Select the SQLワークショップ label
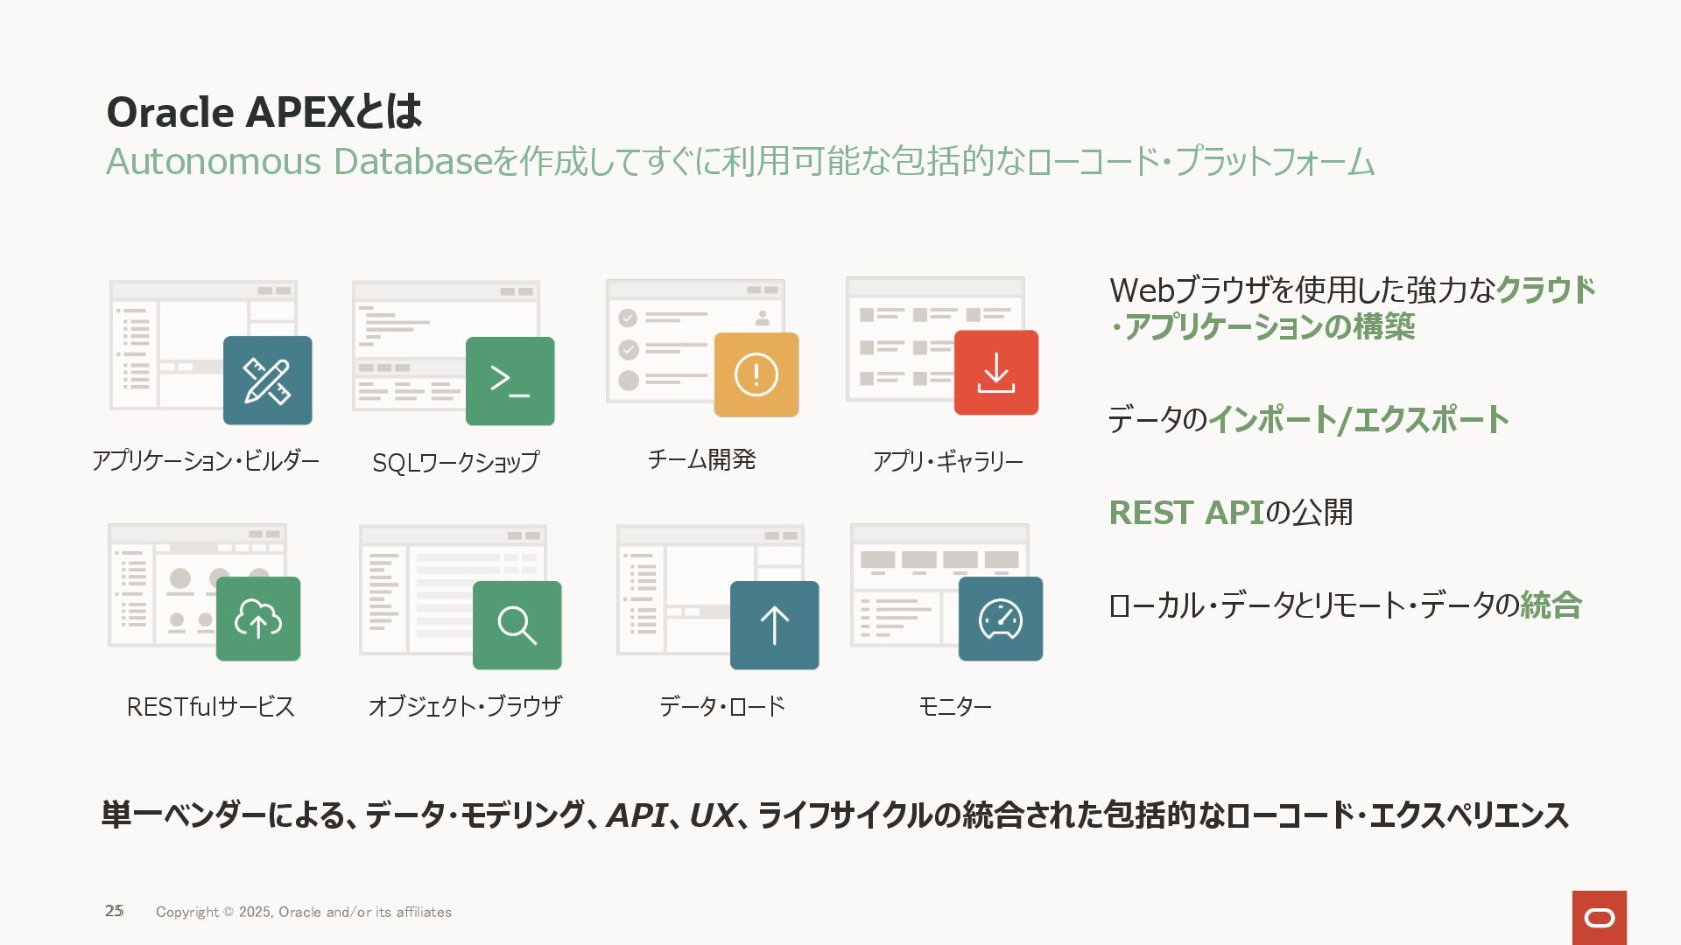Image resolution: width=1681 pixels, height=945 pixels. tap(455, 462)
